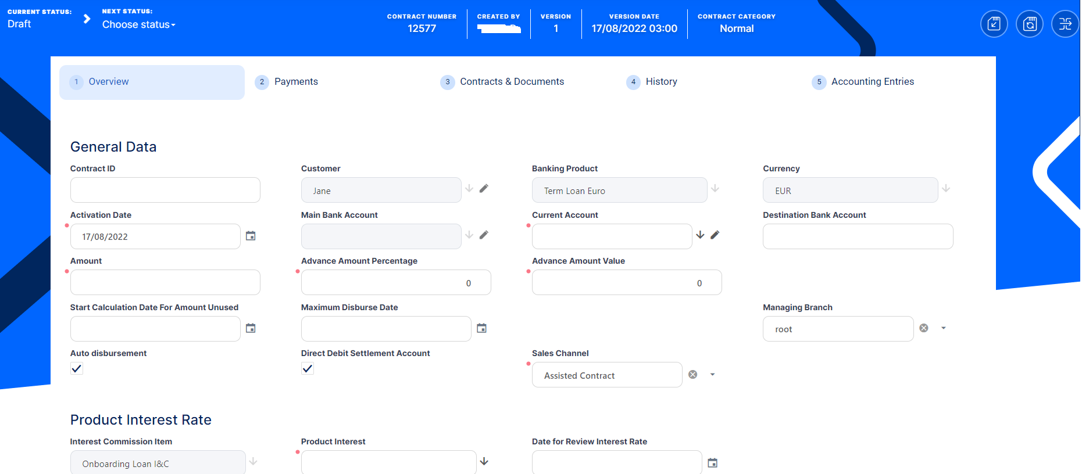Open the Product Interest selection arrow
Screen dimensions: 1082x474
click(x=484, y=462)
